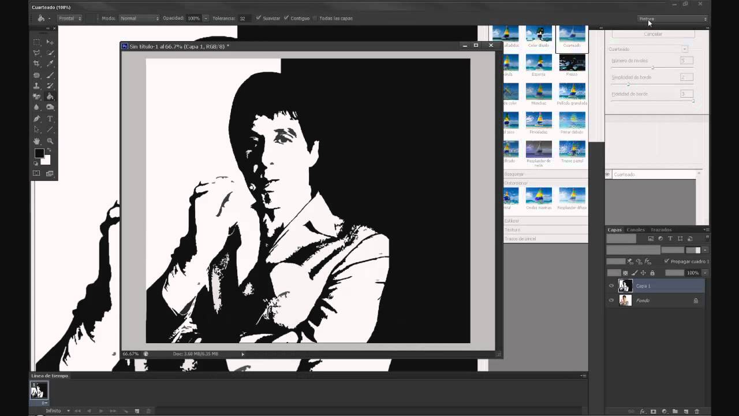Select the Rectangular Marquee tool

click(37, 42)
